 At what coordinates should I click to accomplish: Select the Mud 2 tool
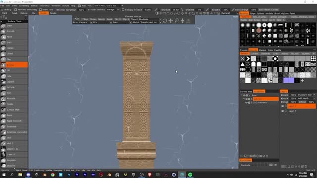[14, 143]
